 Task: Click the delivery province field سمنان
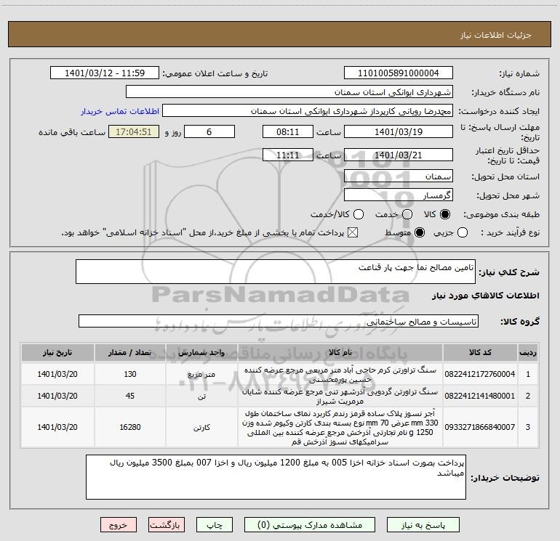tap(399, 176)
